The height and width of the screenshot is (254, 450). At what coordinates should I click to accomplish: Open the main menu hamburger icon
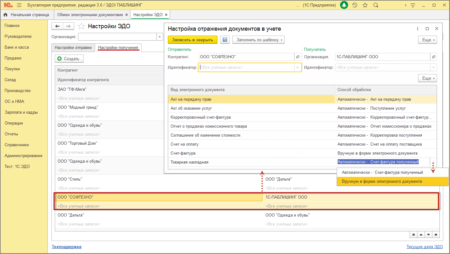tap(19, 5)
